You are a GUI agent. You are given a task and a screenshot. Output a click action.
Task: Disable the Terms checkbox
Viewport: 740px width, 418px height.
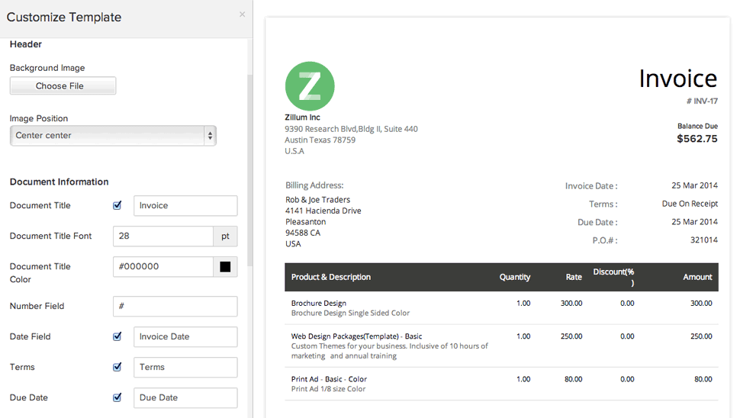(x=117, y=367)
